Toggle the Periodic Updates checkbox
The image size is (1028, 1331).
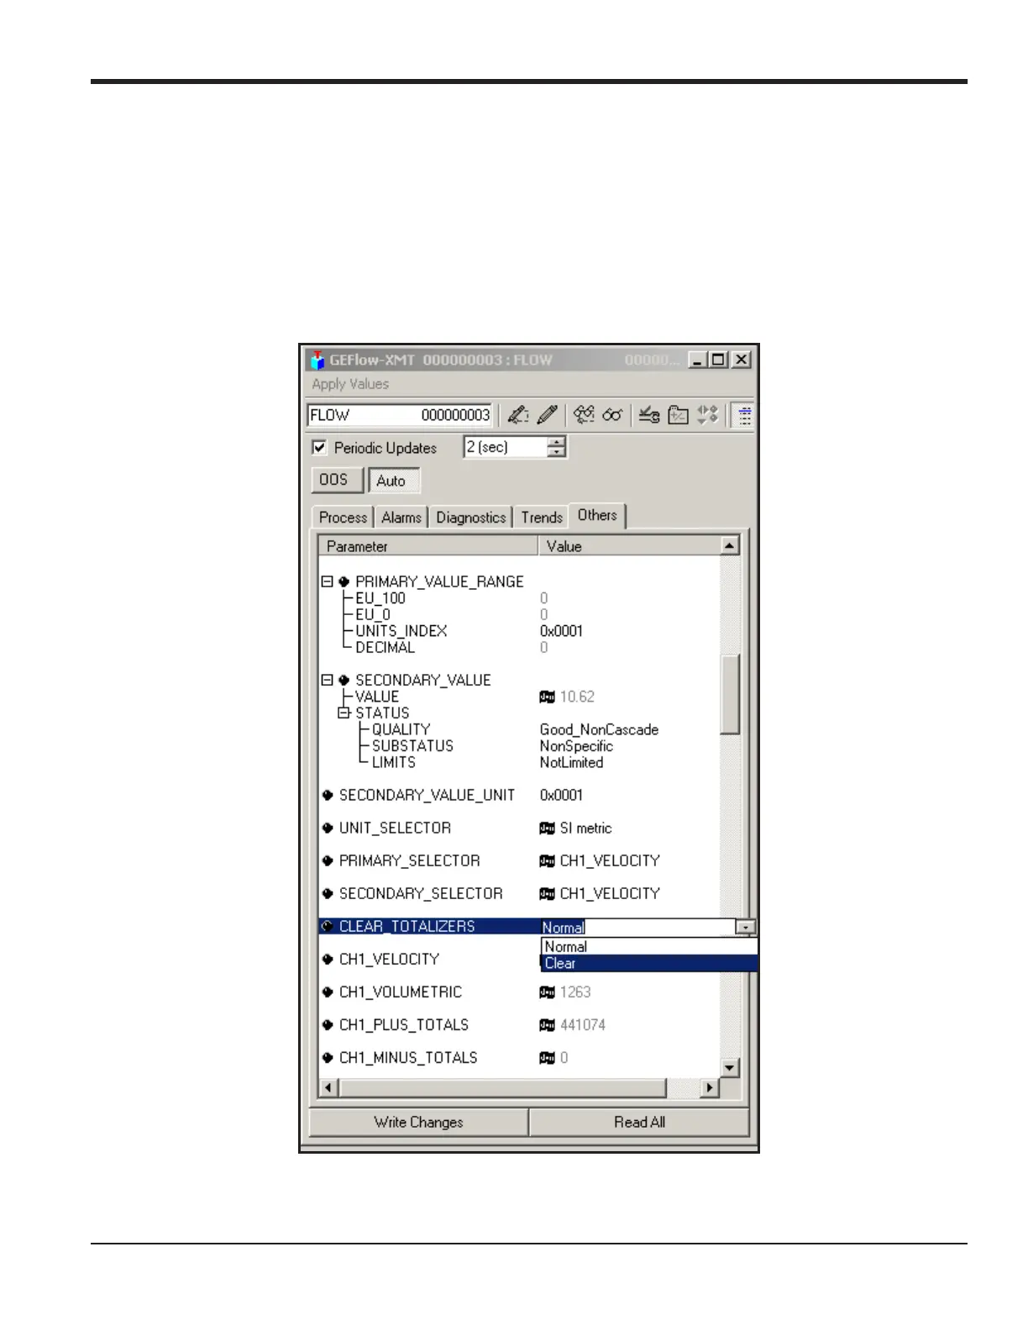tap(319, 447)
